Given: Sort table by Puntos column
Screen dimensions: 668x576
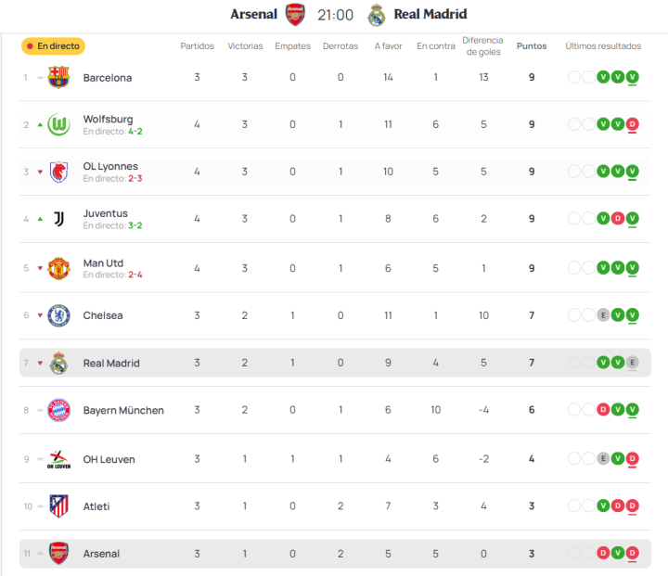Looking at the screenshot, I should pyautogui.click(x=532, y=45).
